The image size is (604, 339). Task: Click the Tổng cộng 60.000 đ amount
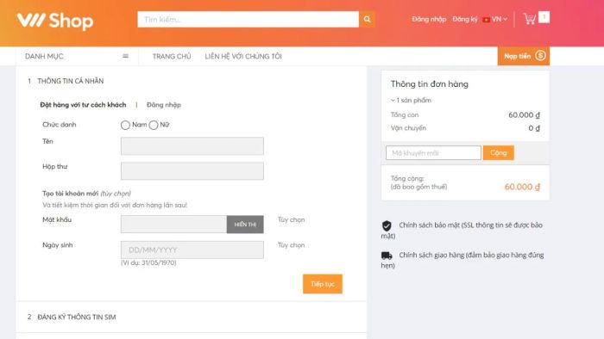pyautogui.click(x=522, y=187)
